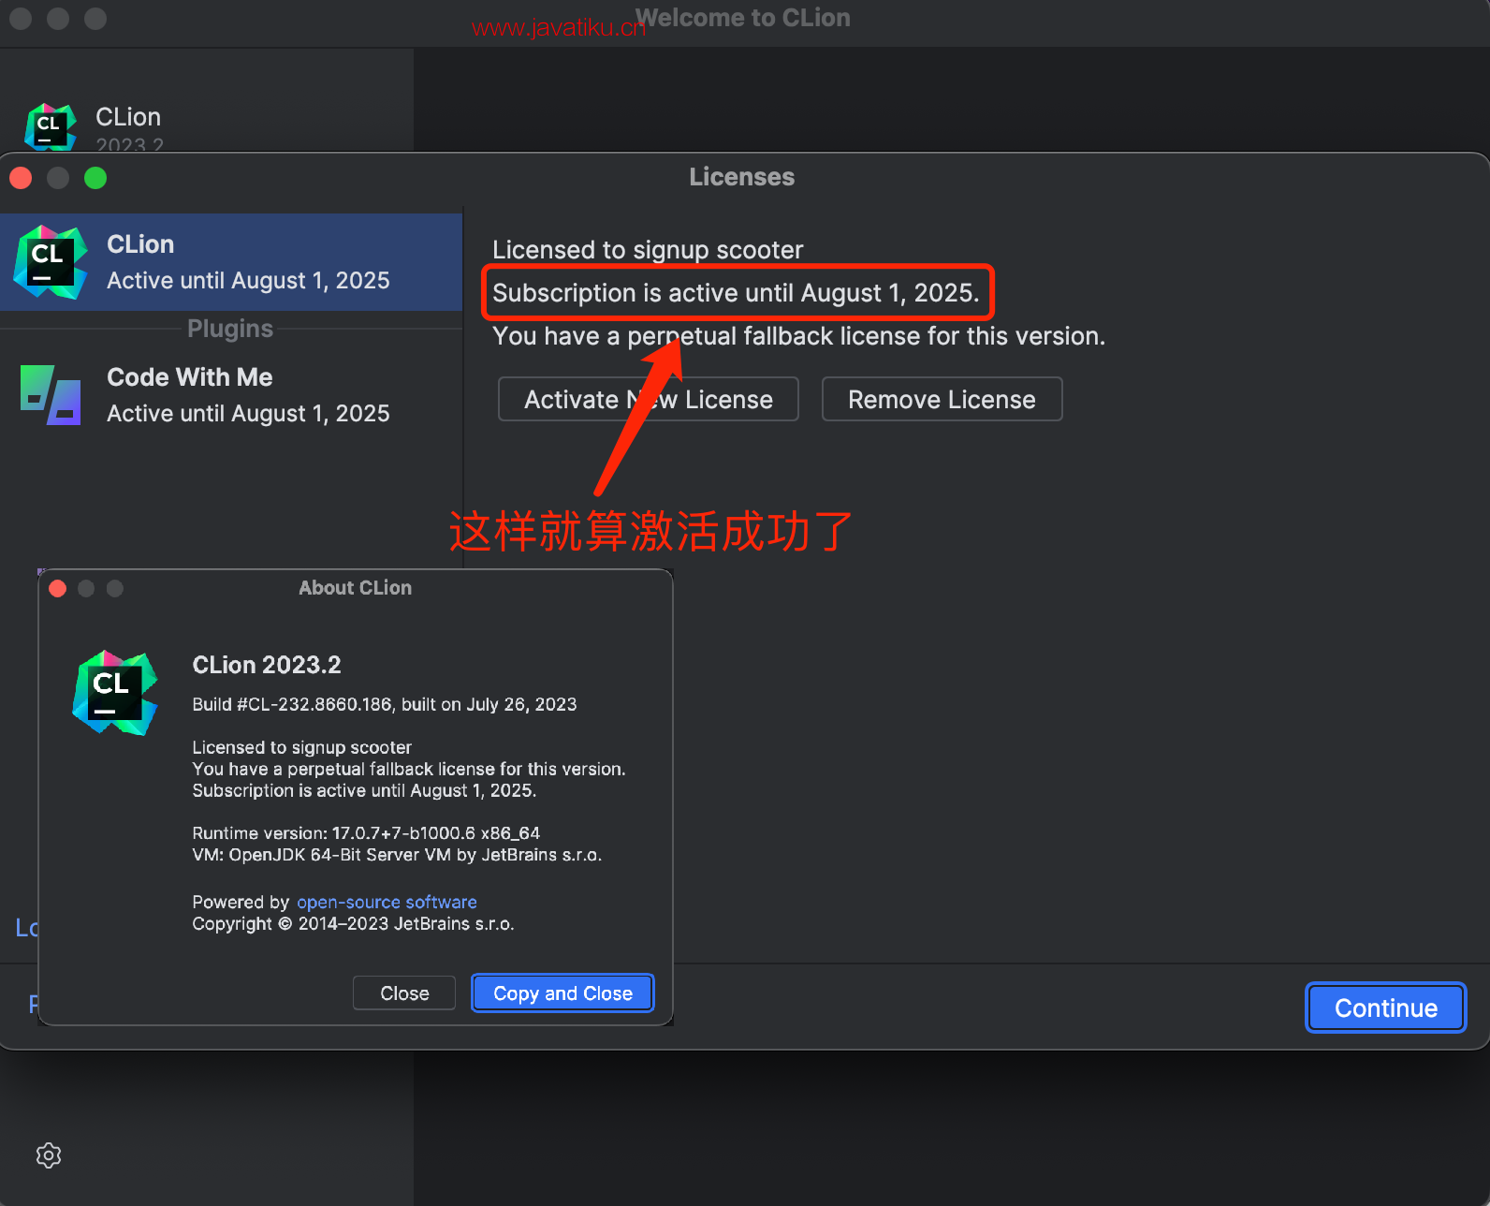Close the About CLion dialog with red button

pos(58,588)
